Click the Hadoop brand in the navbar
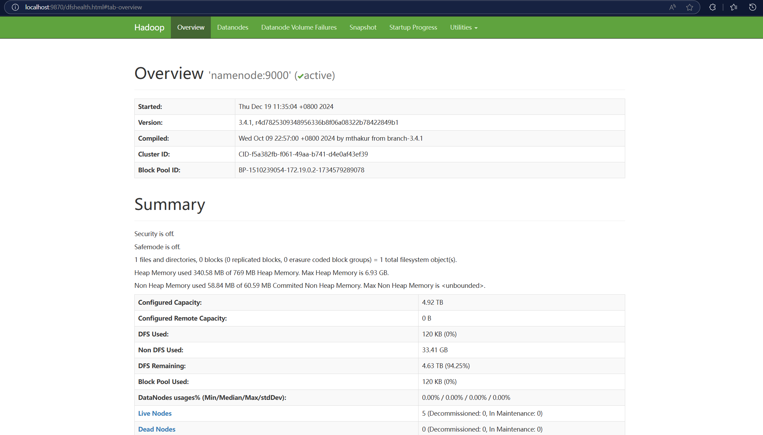The image size is (763, 435). point(149,27)
